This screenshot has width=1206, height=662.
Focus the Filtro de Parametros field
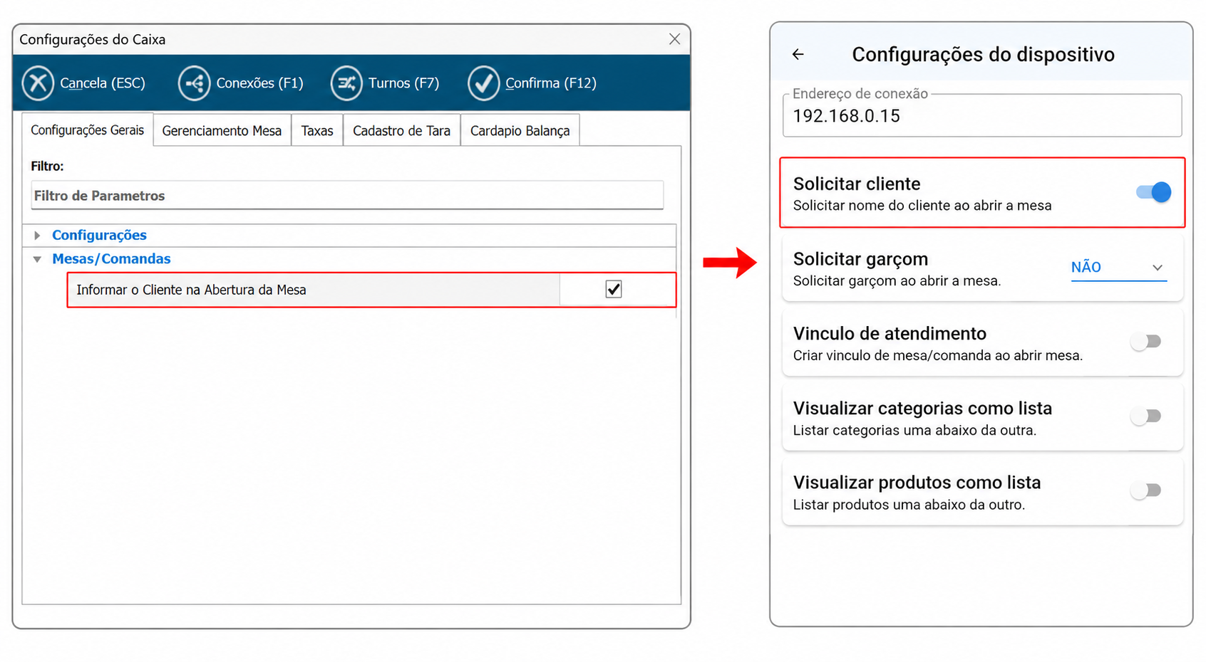347,195
